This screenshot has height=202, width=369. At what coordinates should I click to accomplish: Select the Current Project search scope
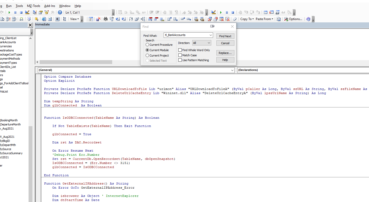[147, 56]
